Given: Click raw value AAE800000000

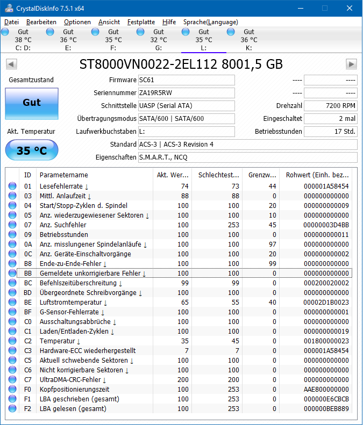Looking at the screenshot, I should (x=326, y=389).
